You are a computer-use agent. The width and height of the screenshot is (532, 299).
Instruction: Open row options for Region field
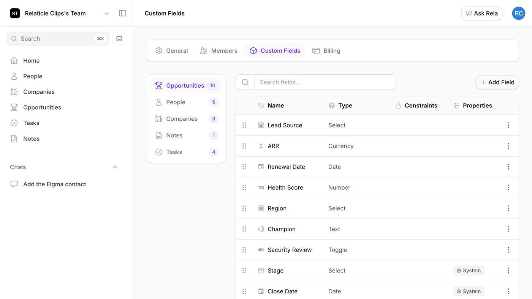[x=508, y=208]
